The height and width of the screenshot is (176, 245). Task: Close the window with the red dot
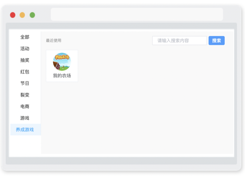pyautogui.click(x=13, y=15)
